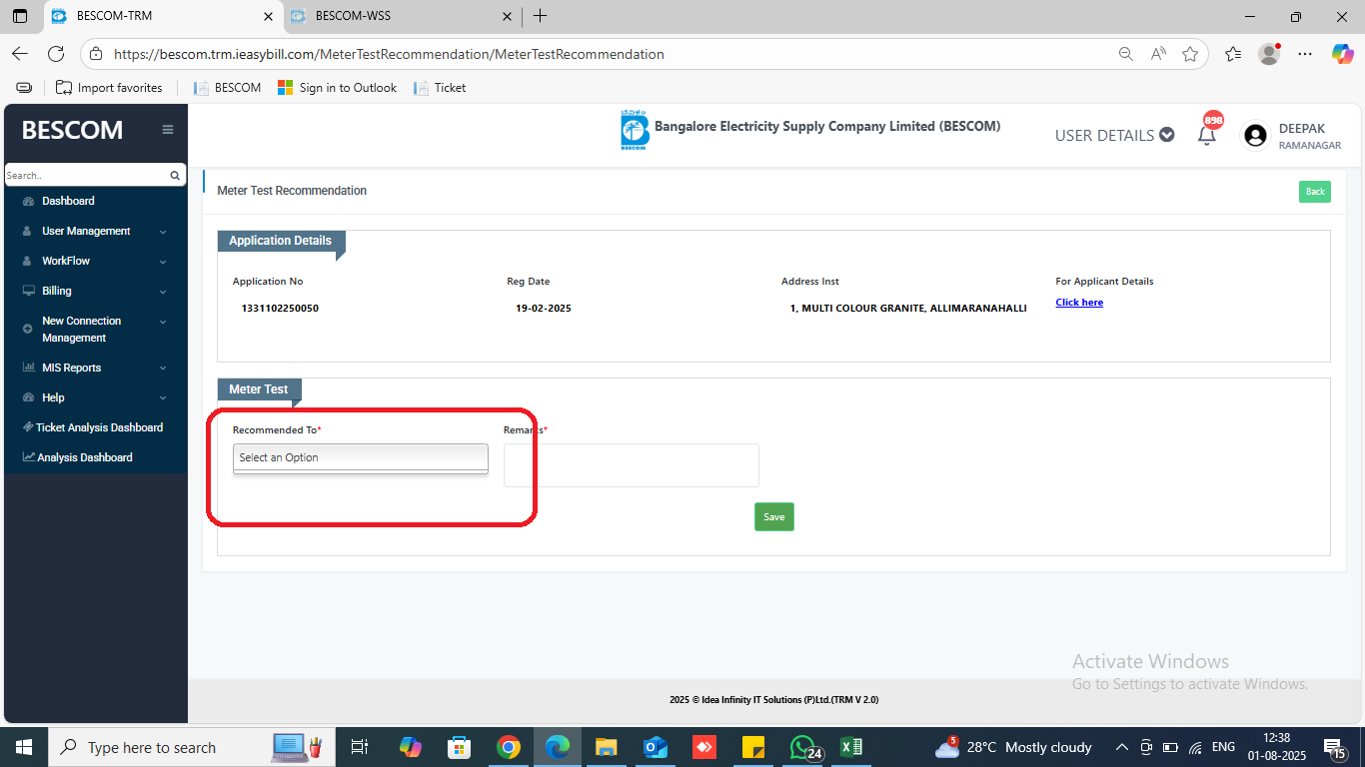Click the green Save button
The height and width of the screenshot is (767, 1365).
point(774,517)
